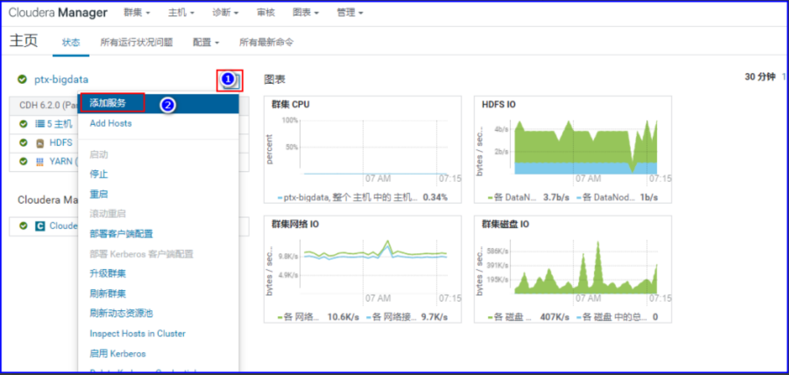Open the 5 主机 link
This screenshot has width=789, height=375.
pos(60,124)
